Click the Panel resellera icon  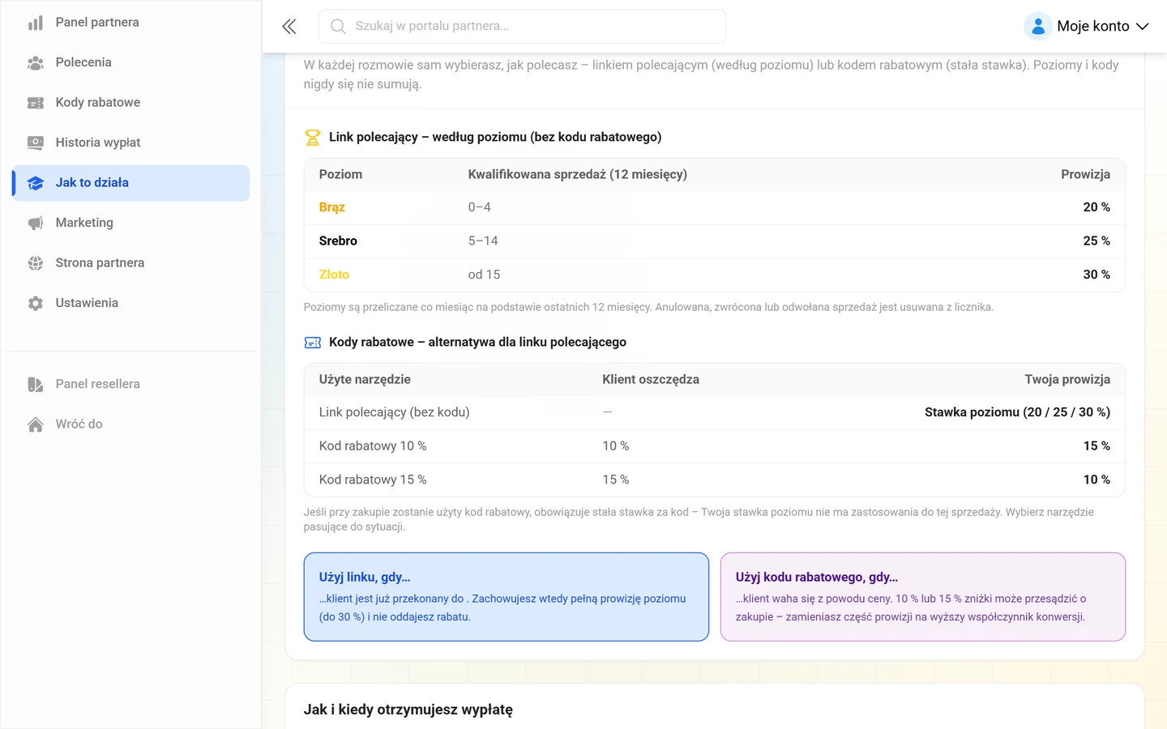36,384
